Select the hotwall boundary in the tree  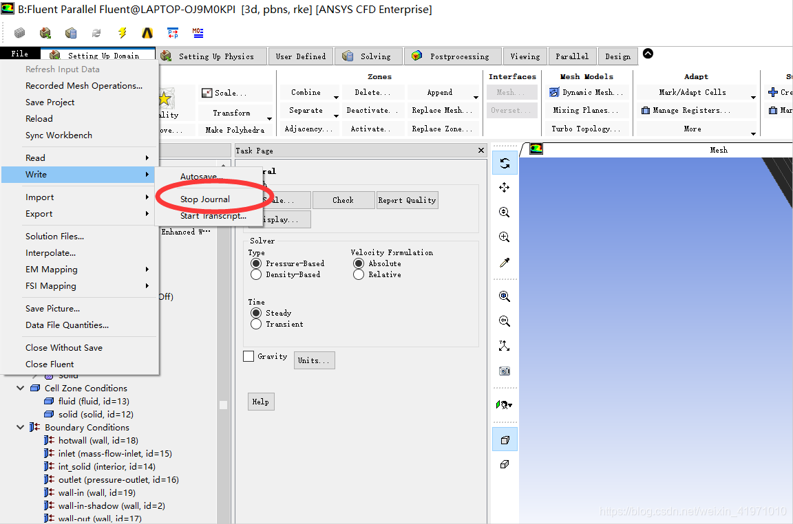pyautogui.click(x=98, y=440)
